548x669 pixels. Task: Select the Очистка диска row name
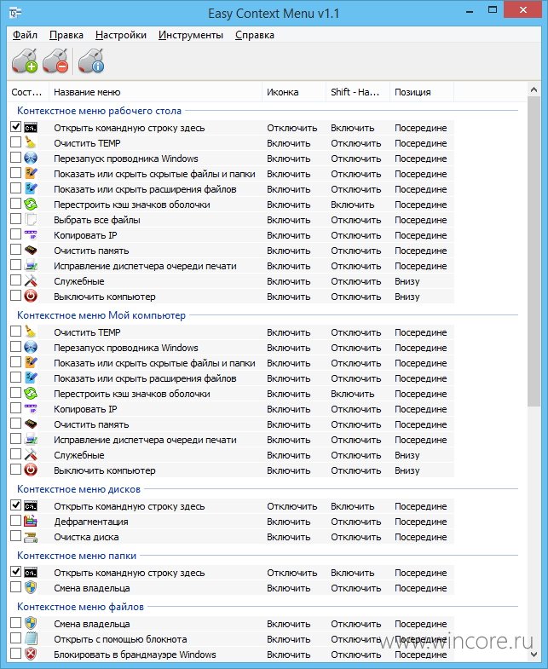(x=86, y=537)
